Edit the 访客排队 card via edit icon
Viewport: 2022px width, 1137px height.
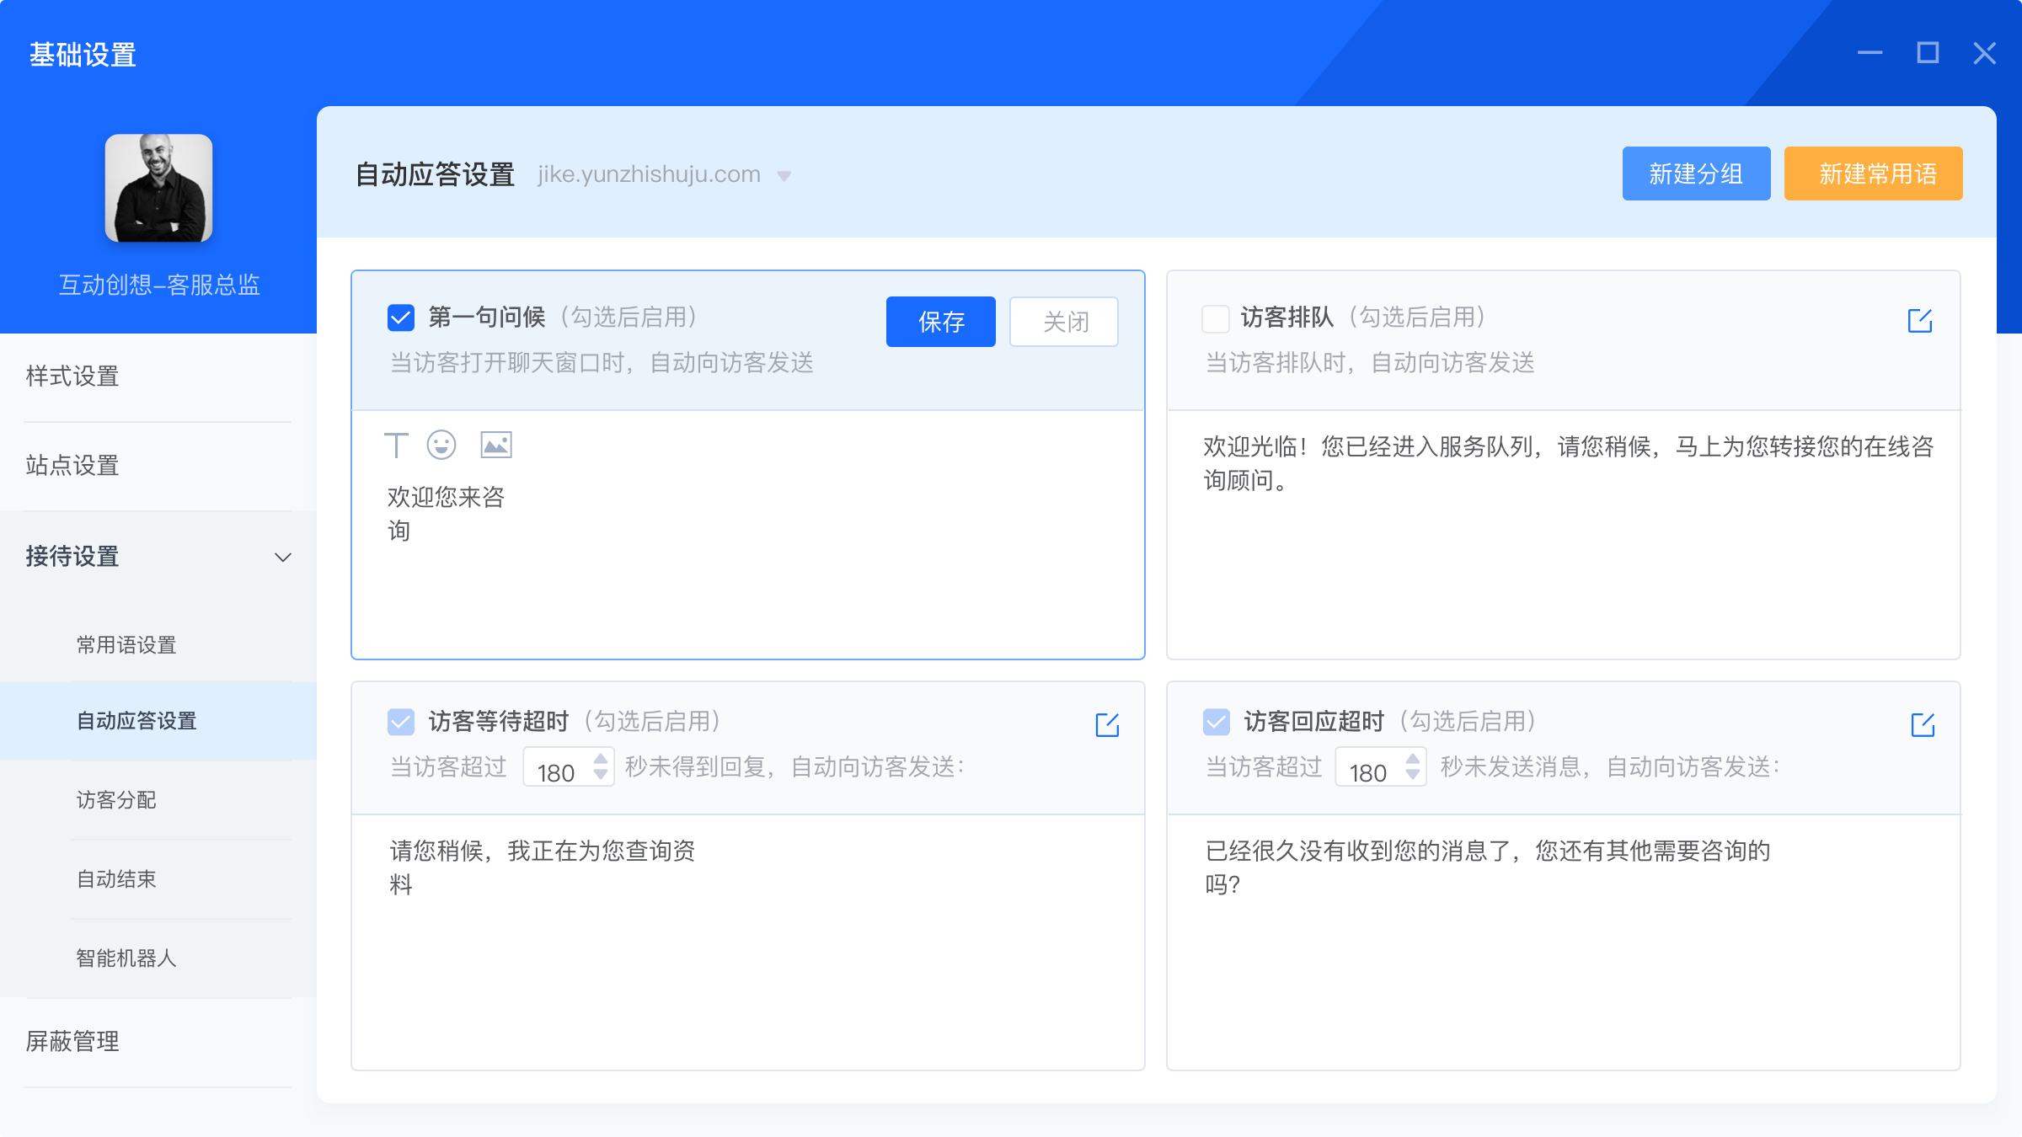(1920, 320)
